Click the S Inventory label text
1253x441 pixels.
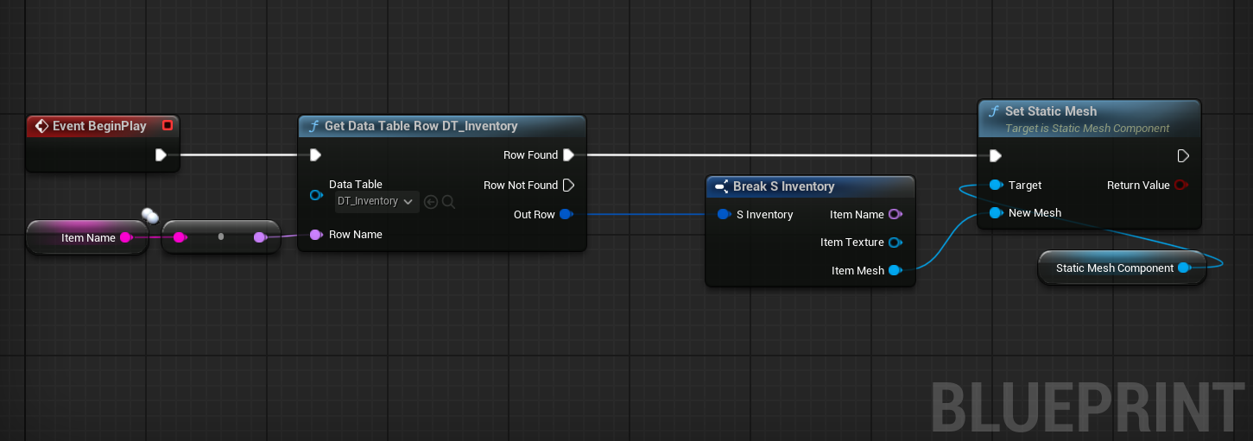765,214
